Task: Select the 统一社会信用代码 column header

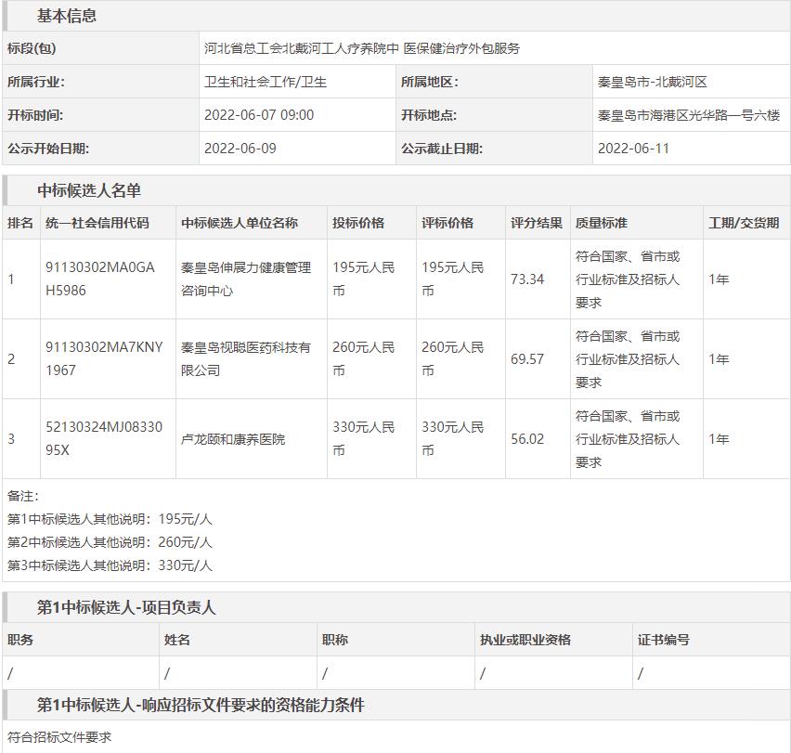Action: point(97,223)
